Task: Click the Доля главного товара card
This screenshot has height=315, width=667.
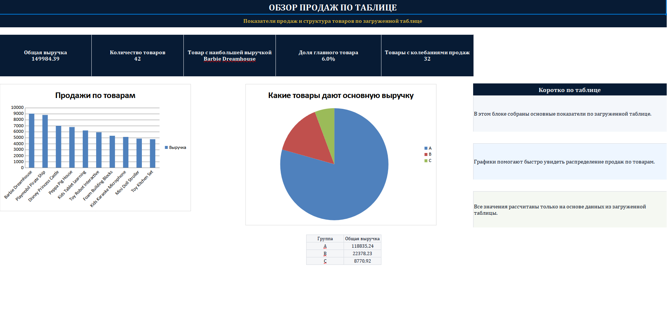Action: (x=328, y=55)
